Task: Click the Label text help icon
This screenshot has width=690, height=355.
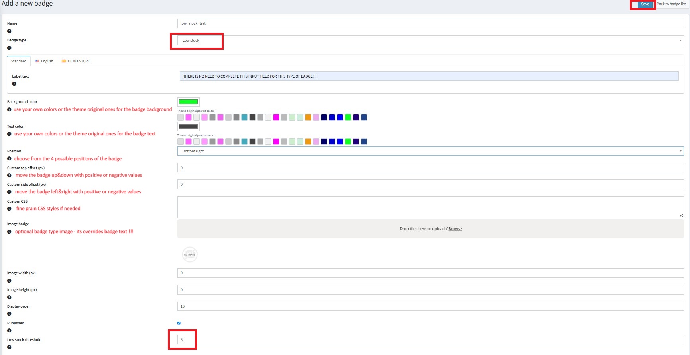Action: point(14,84)
